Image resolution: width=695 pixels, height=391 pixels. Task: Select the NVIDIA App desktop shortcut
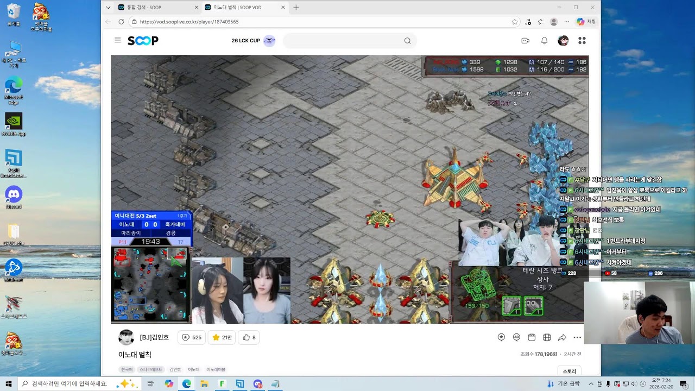pyautogui.click(x=14, y=124)
